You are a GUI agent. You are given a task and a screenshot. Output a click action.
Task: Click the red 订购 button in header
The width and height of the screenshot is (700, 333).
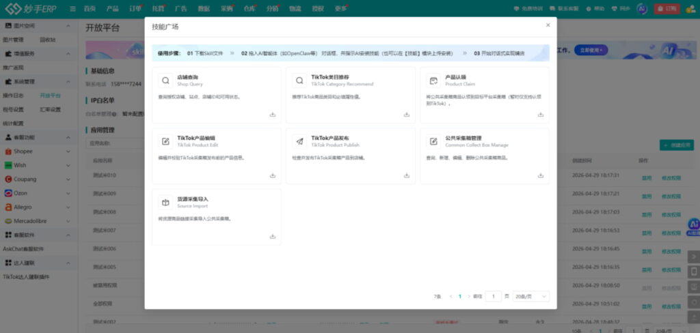coord(667,8)
